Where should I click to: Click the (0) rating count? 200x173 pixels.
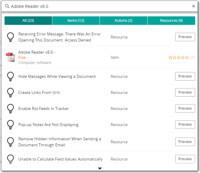(x=192, y=58)
